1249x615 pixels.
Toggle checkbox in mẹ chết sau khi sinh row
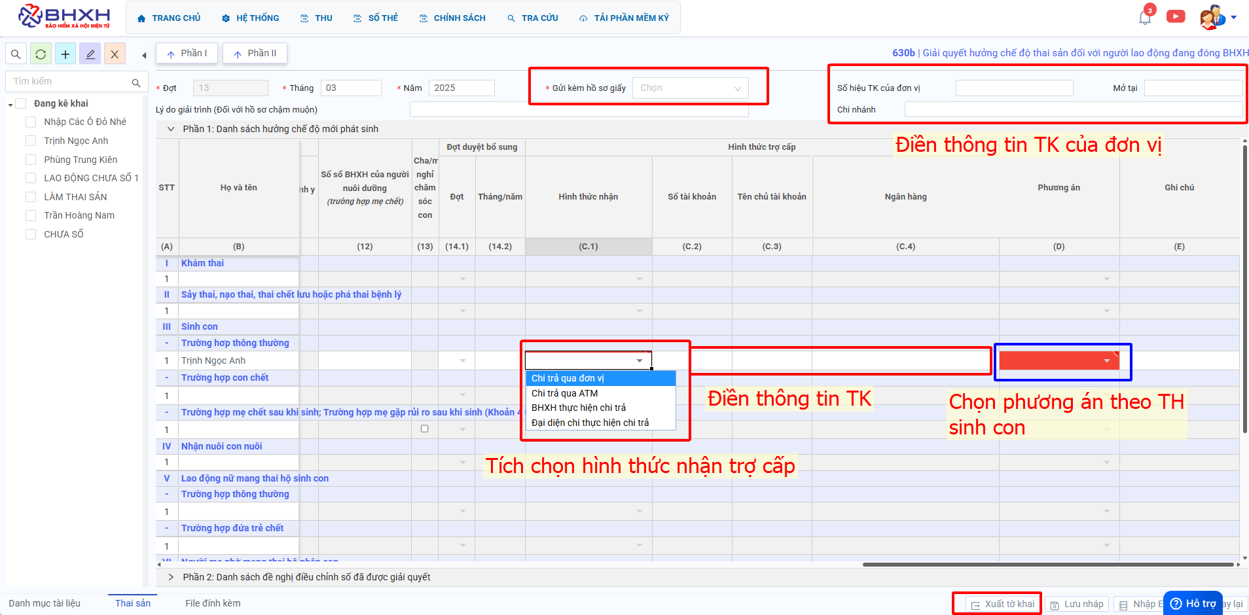(x=425, y=429)
